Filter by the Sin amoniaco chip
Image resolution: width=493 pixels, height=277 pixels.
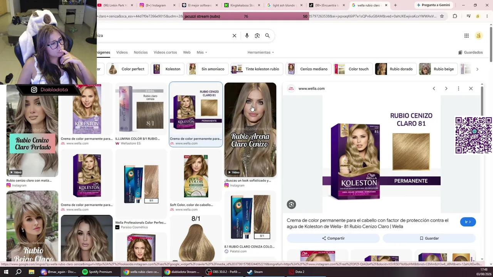click(x=207, y=69)
